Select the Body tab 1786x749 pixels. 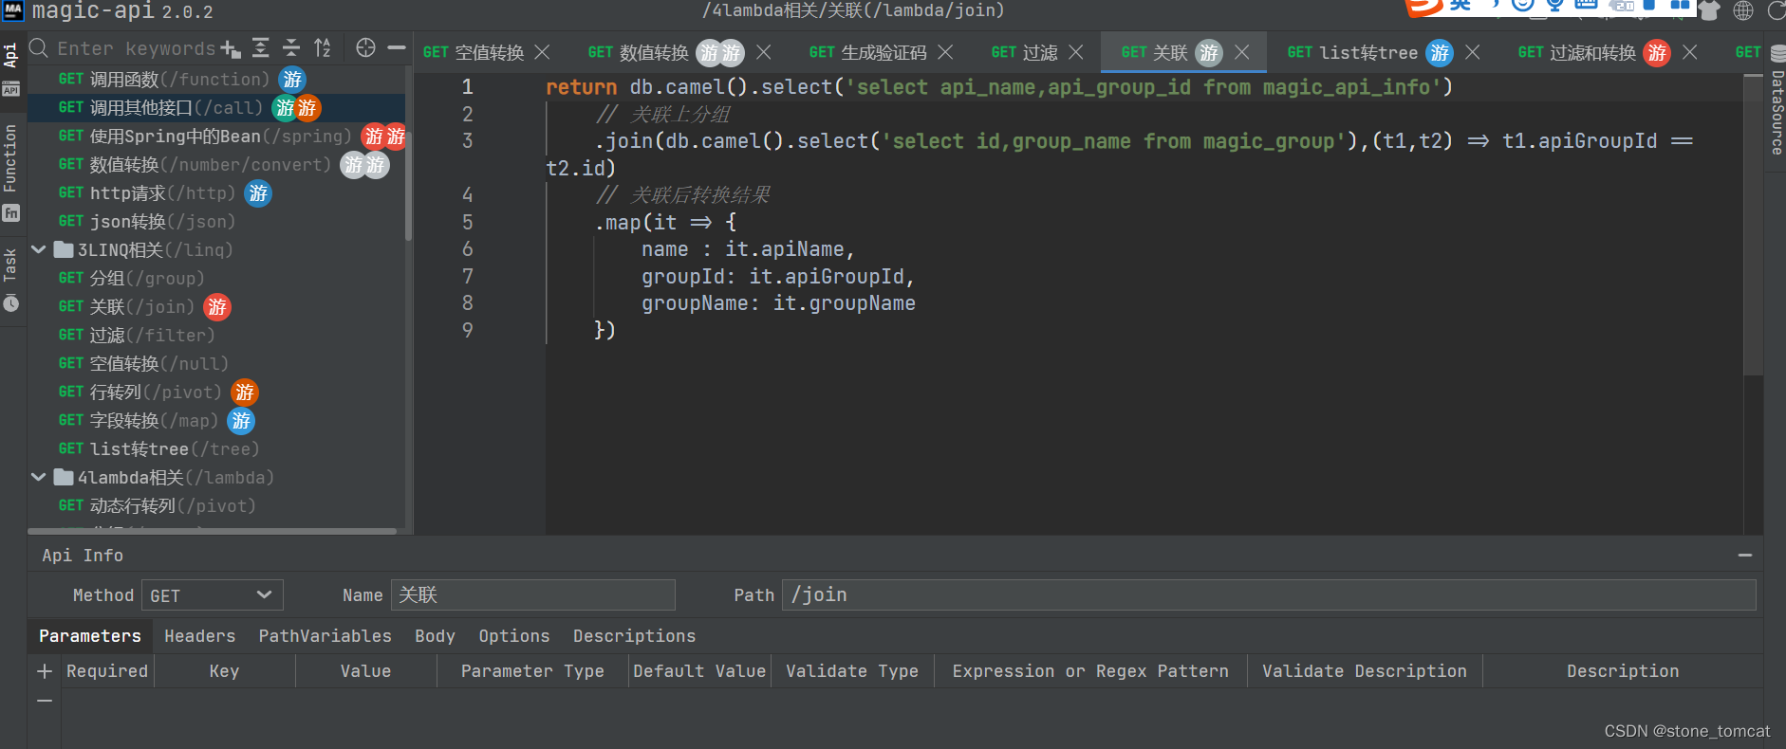(x=436, y=636)
